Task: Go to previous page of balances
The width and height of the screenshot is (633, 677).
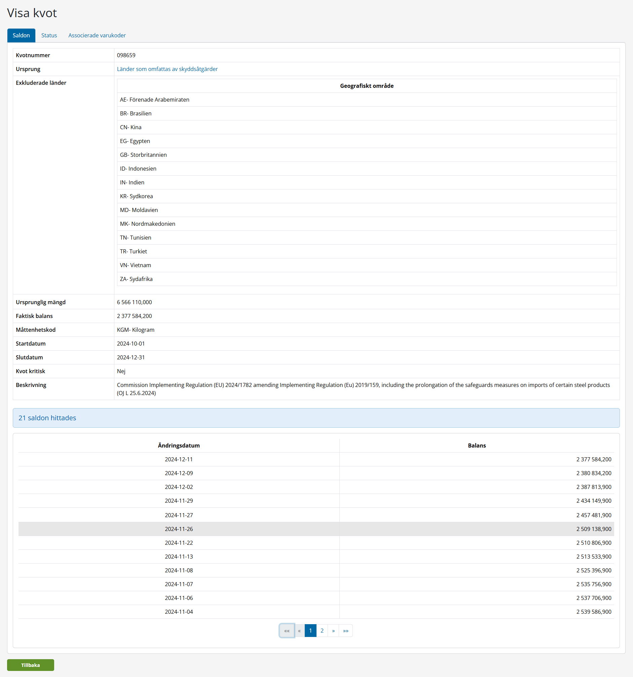Action: pyautogui.click(x=299, y=631)
